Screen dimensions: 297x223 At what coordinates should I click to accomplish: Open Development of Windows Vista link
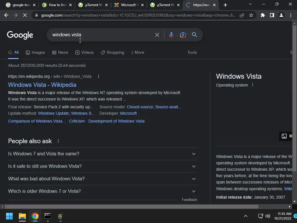(117, 121)
